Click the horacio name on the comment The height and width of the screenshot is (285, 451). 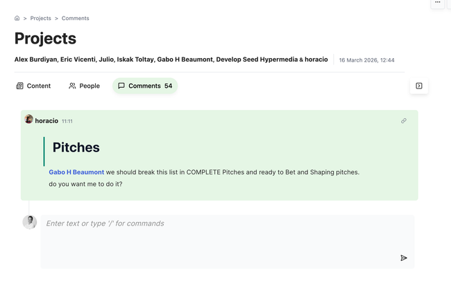[46, 121]
